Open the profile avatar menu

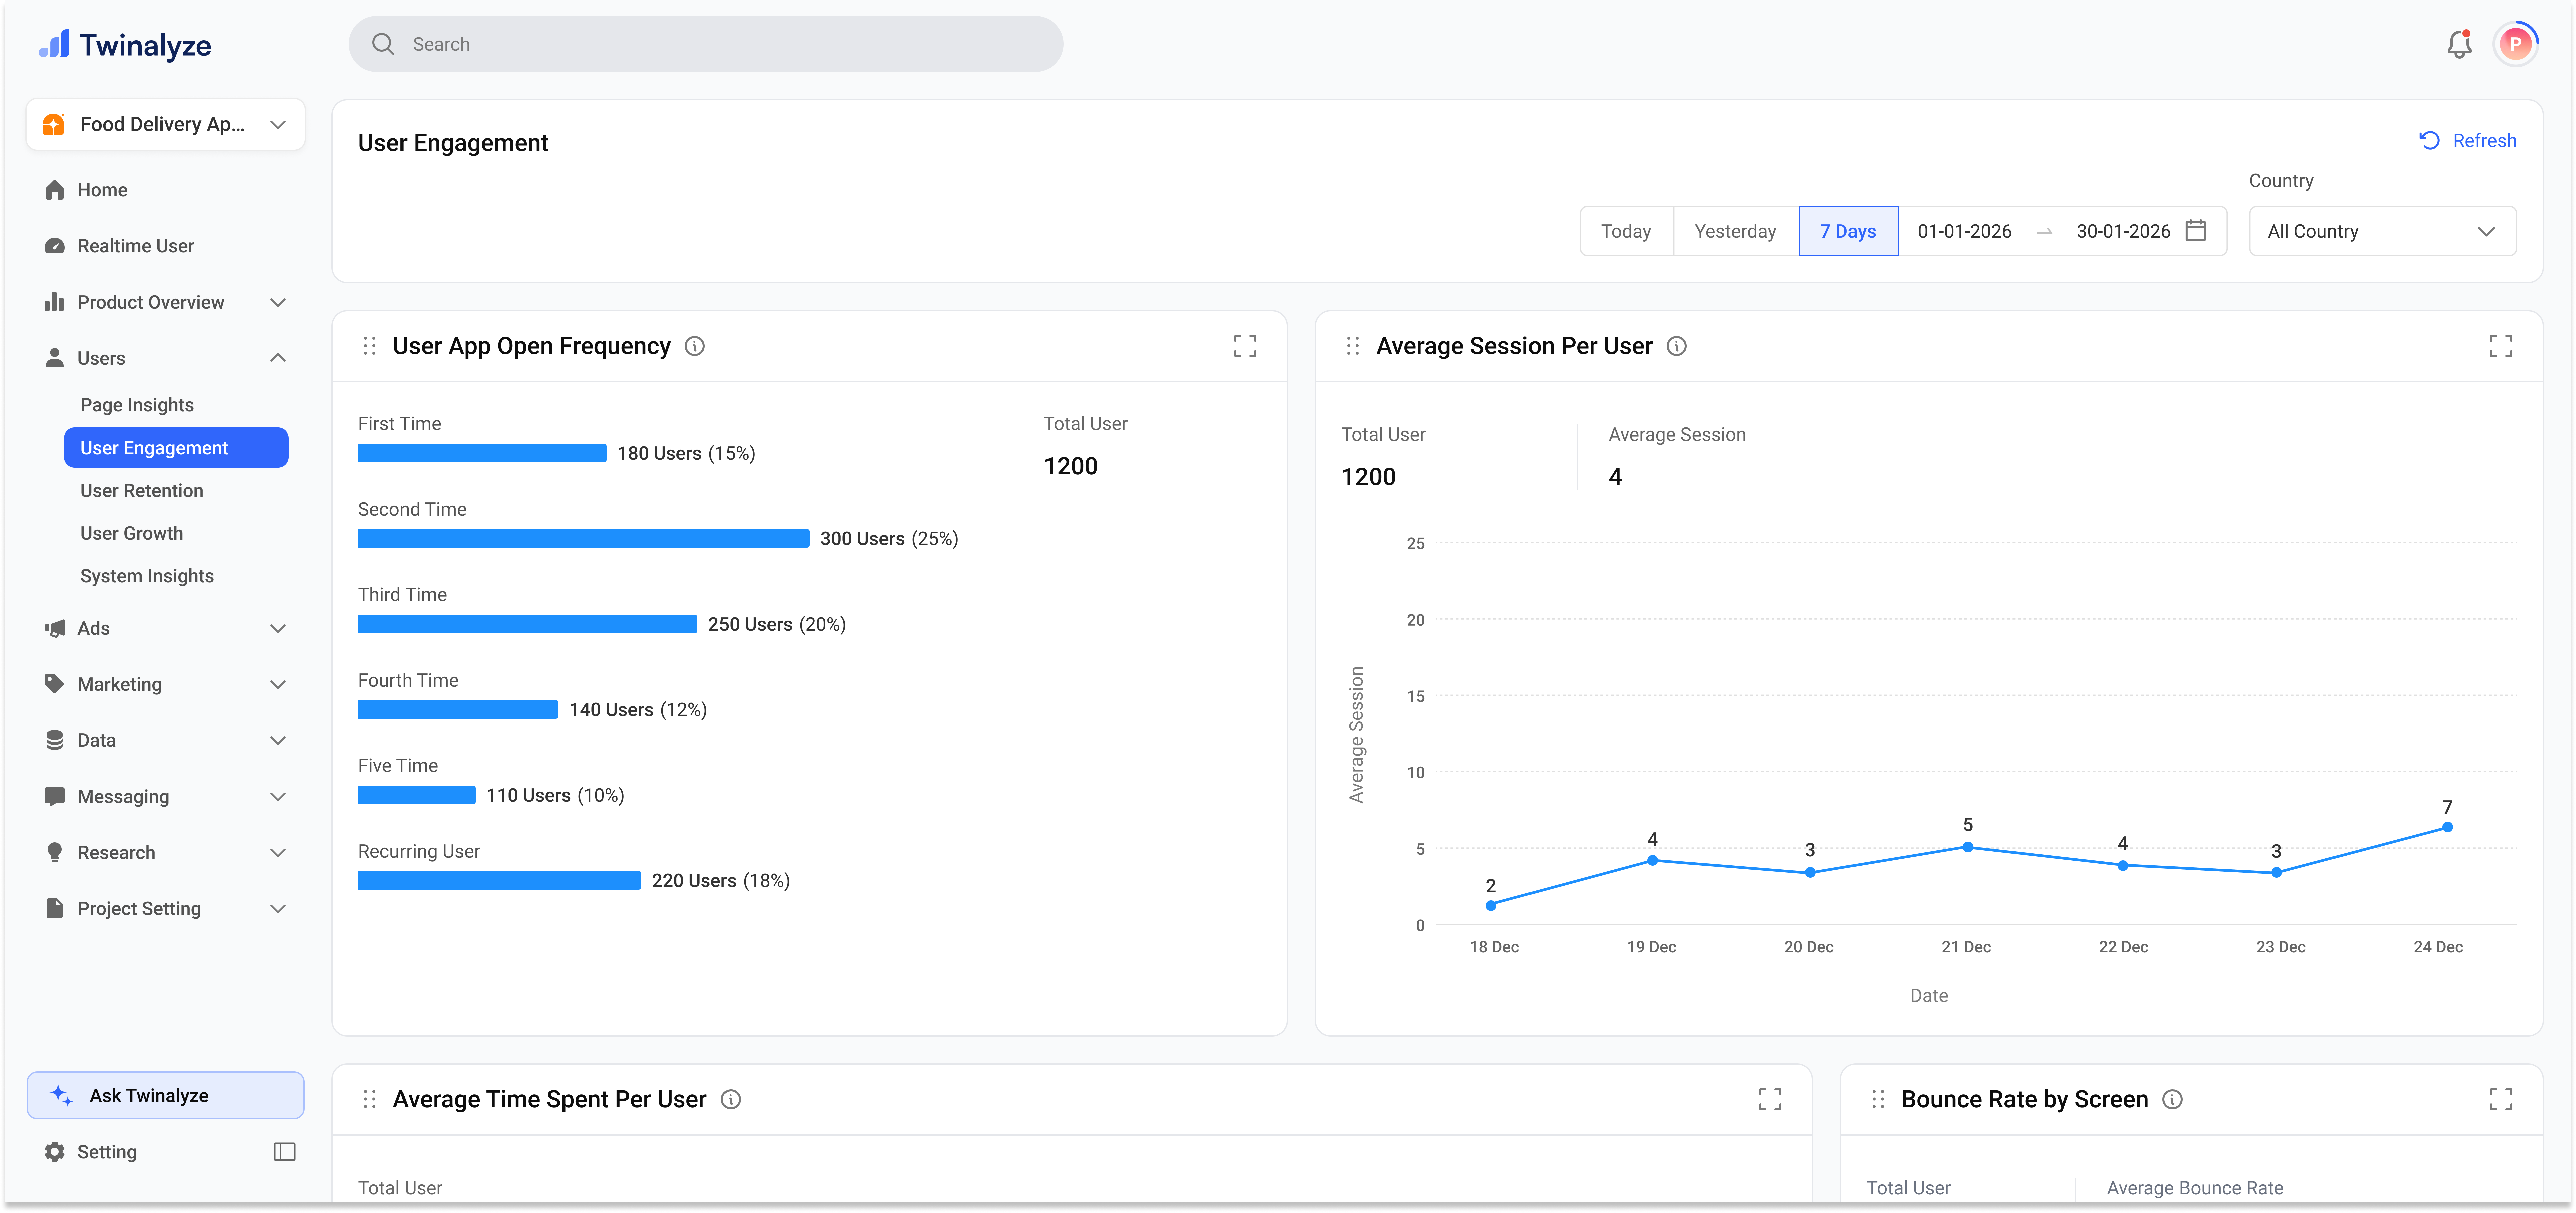click(x=2515, y=44)
